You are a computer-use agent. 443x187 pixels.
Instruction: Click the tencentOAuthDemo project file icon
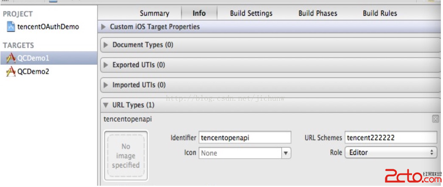[11, 27]
